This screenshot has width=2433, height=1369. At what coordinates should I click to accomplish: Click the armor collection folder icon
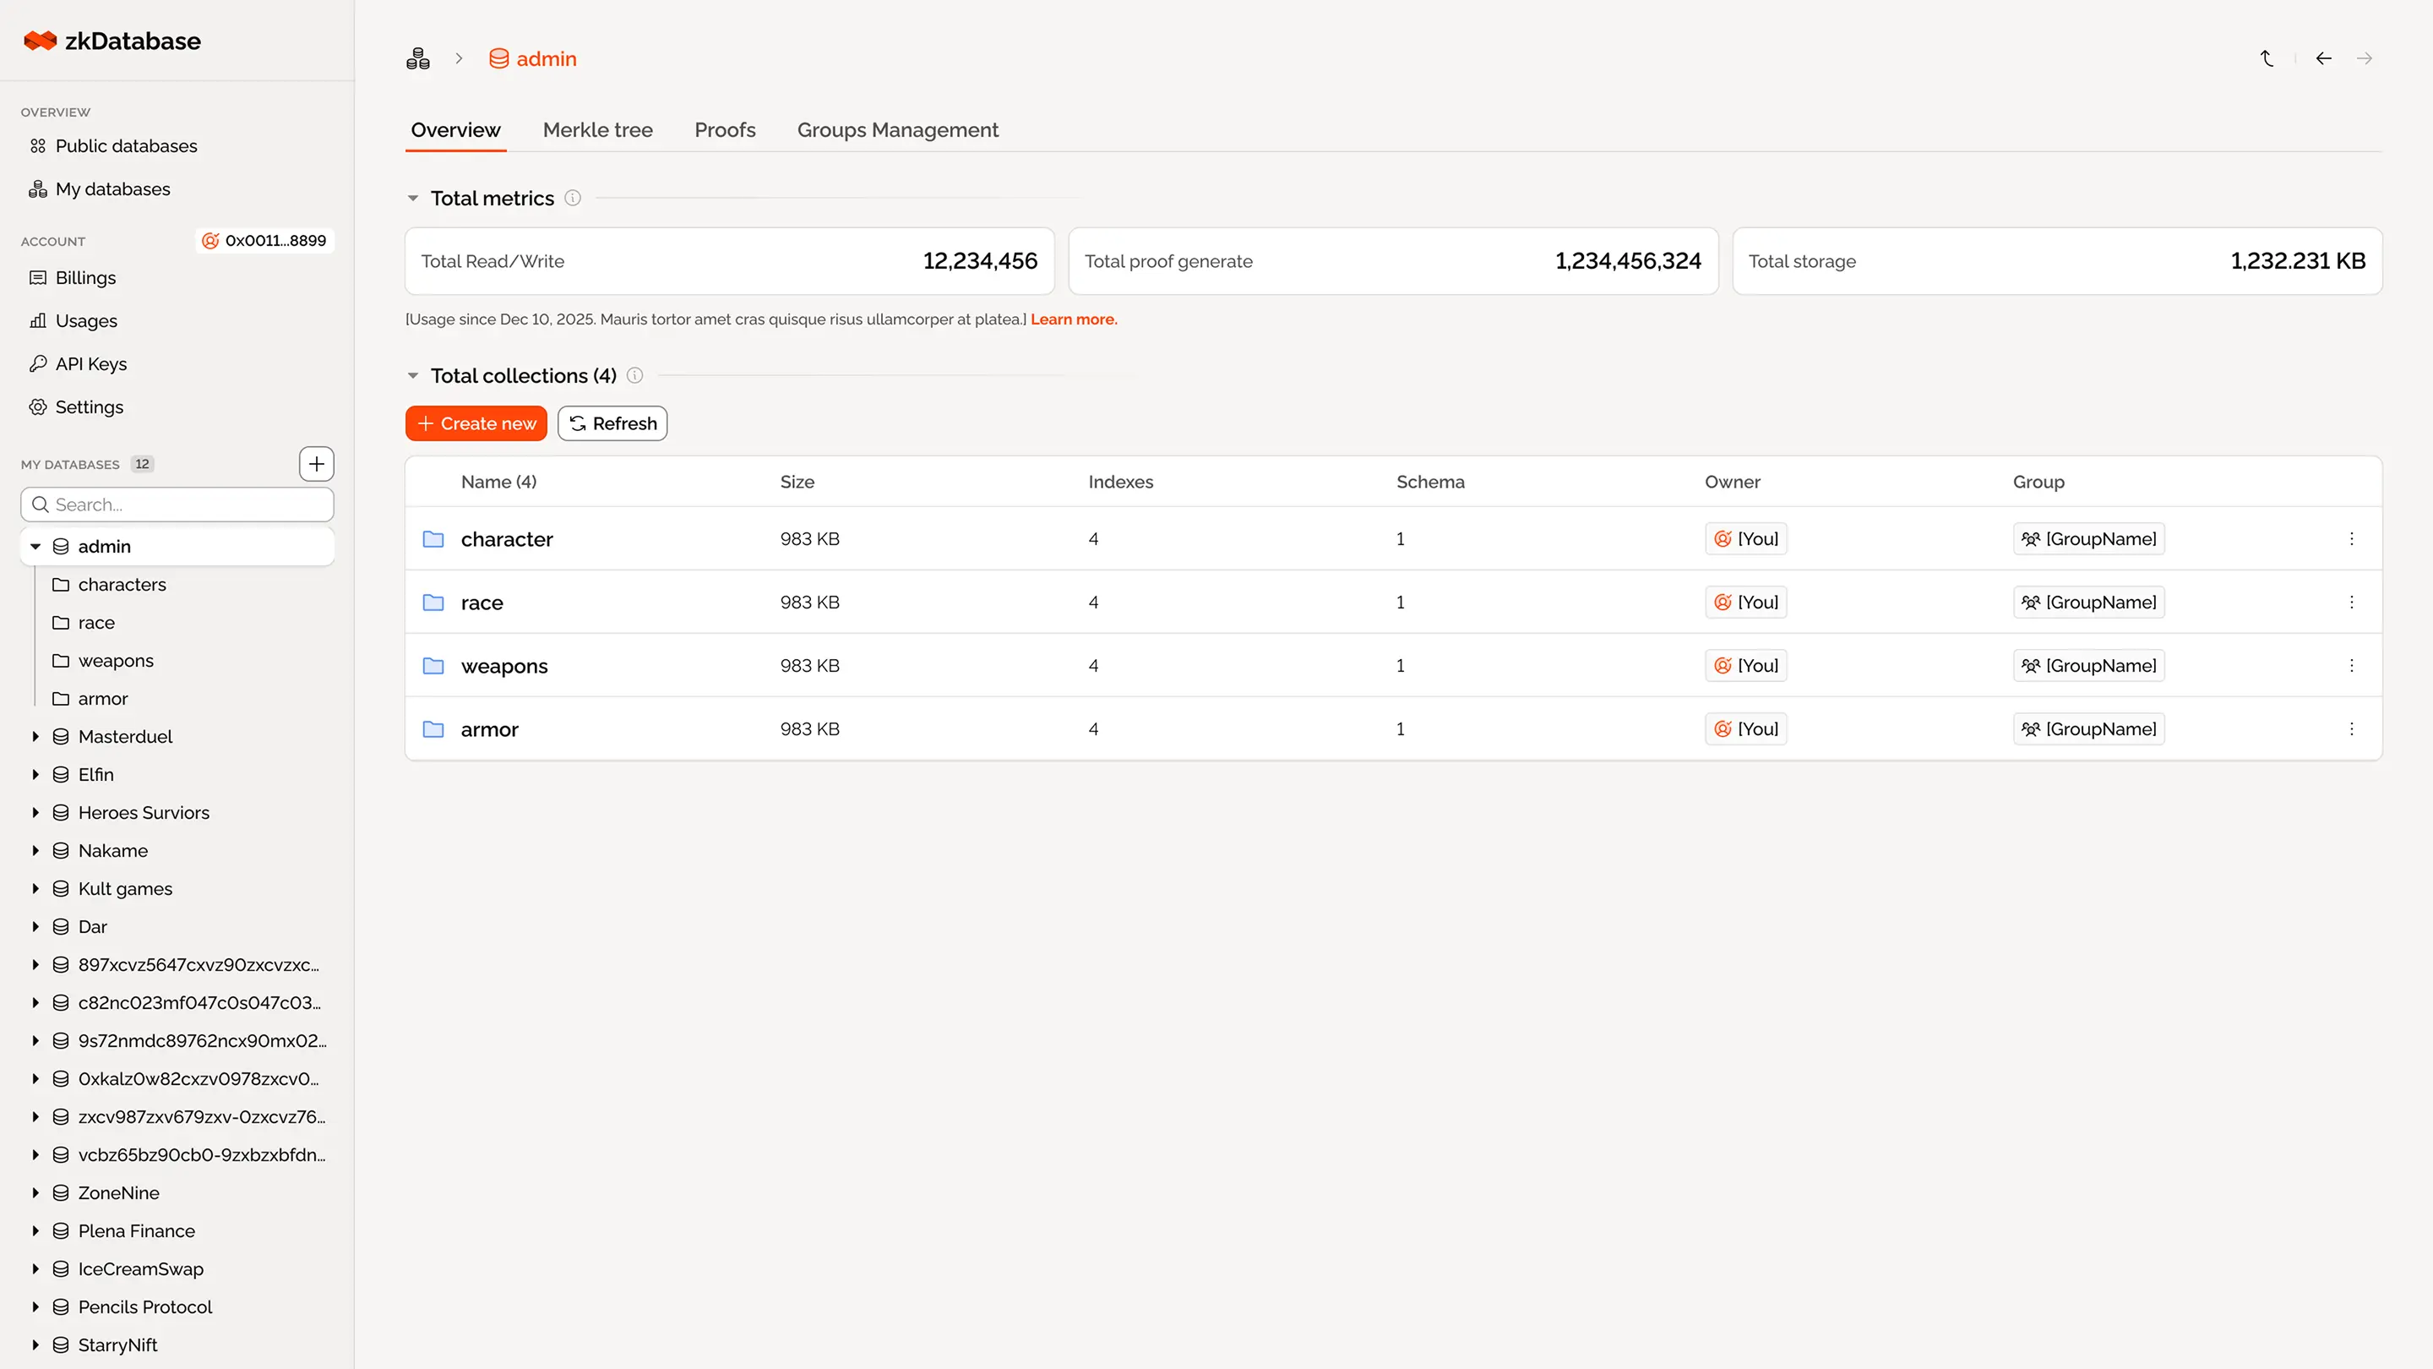click(433, 728)
